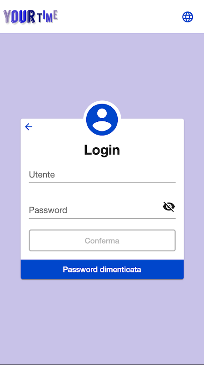The height and width of the screenshot is (365, 204).
Task: Open the Password dimenticata link
Action: point(102,270)
